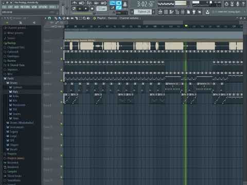Image resolution: width=247 pixels, height=185 pixels.
Task: Open the OPTIONS menu
Action: [43, 7]
